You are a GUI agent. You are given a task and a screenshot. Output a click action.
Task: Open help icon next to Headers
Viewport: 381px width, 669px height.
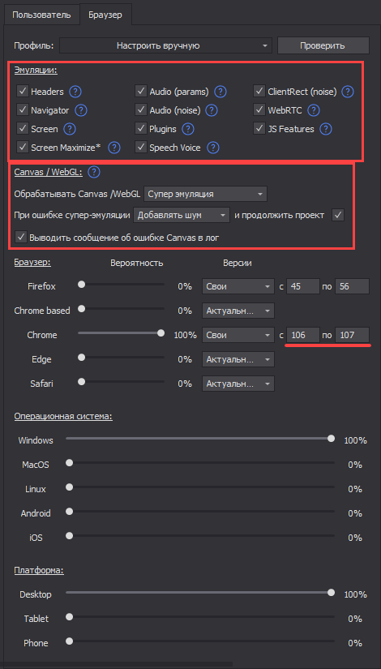click(x=75, y=92)
